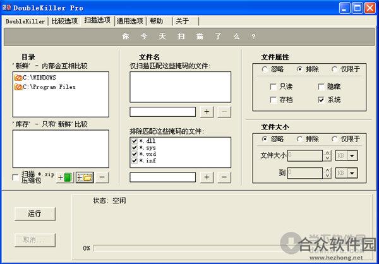Switch to the 比较选项 tab
The width and height of the screenshot is (379, 264).
point(64,21)
